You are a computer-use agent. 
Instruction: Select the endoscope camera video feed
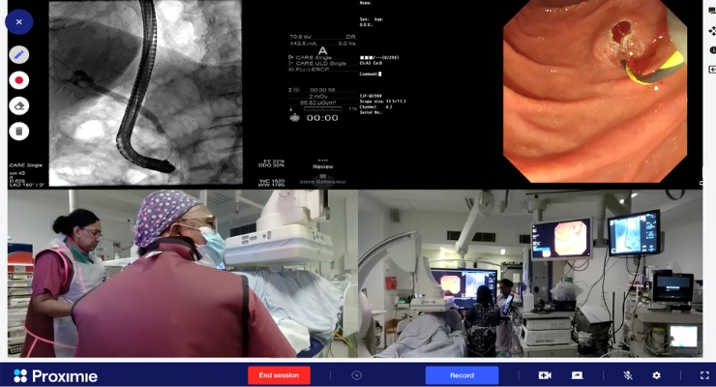[x=594, y=91]
